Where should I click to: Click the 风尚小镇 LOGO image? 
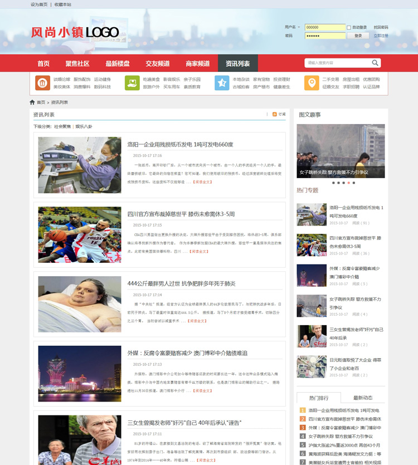point(75,32)
